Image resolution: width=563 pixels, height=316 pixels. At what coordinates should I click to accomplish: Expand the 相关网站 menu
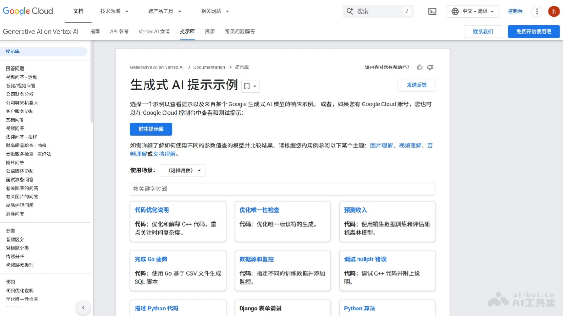(214, 11)
